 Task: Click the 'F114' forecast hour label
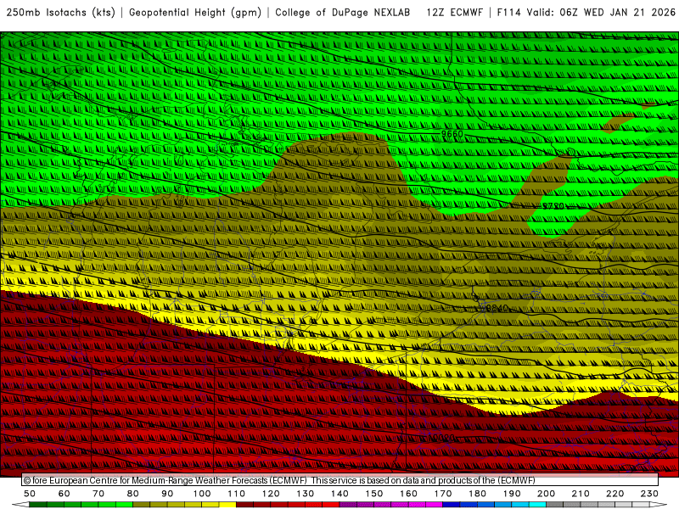coord(508,12)
